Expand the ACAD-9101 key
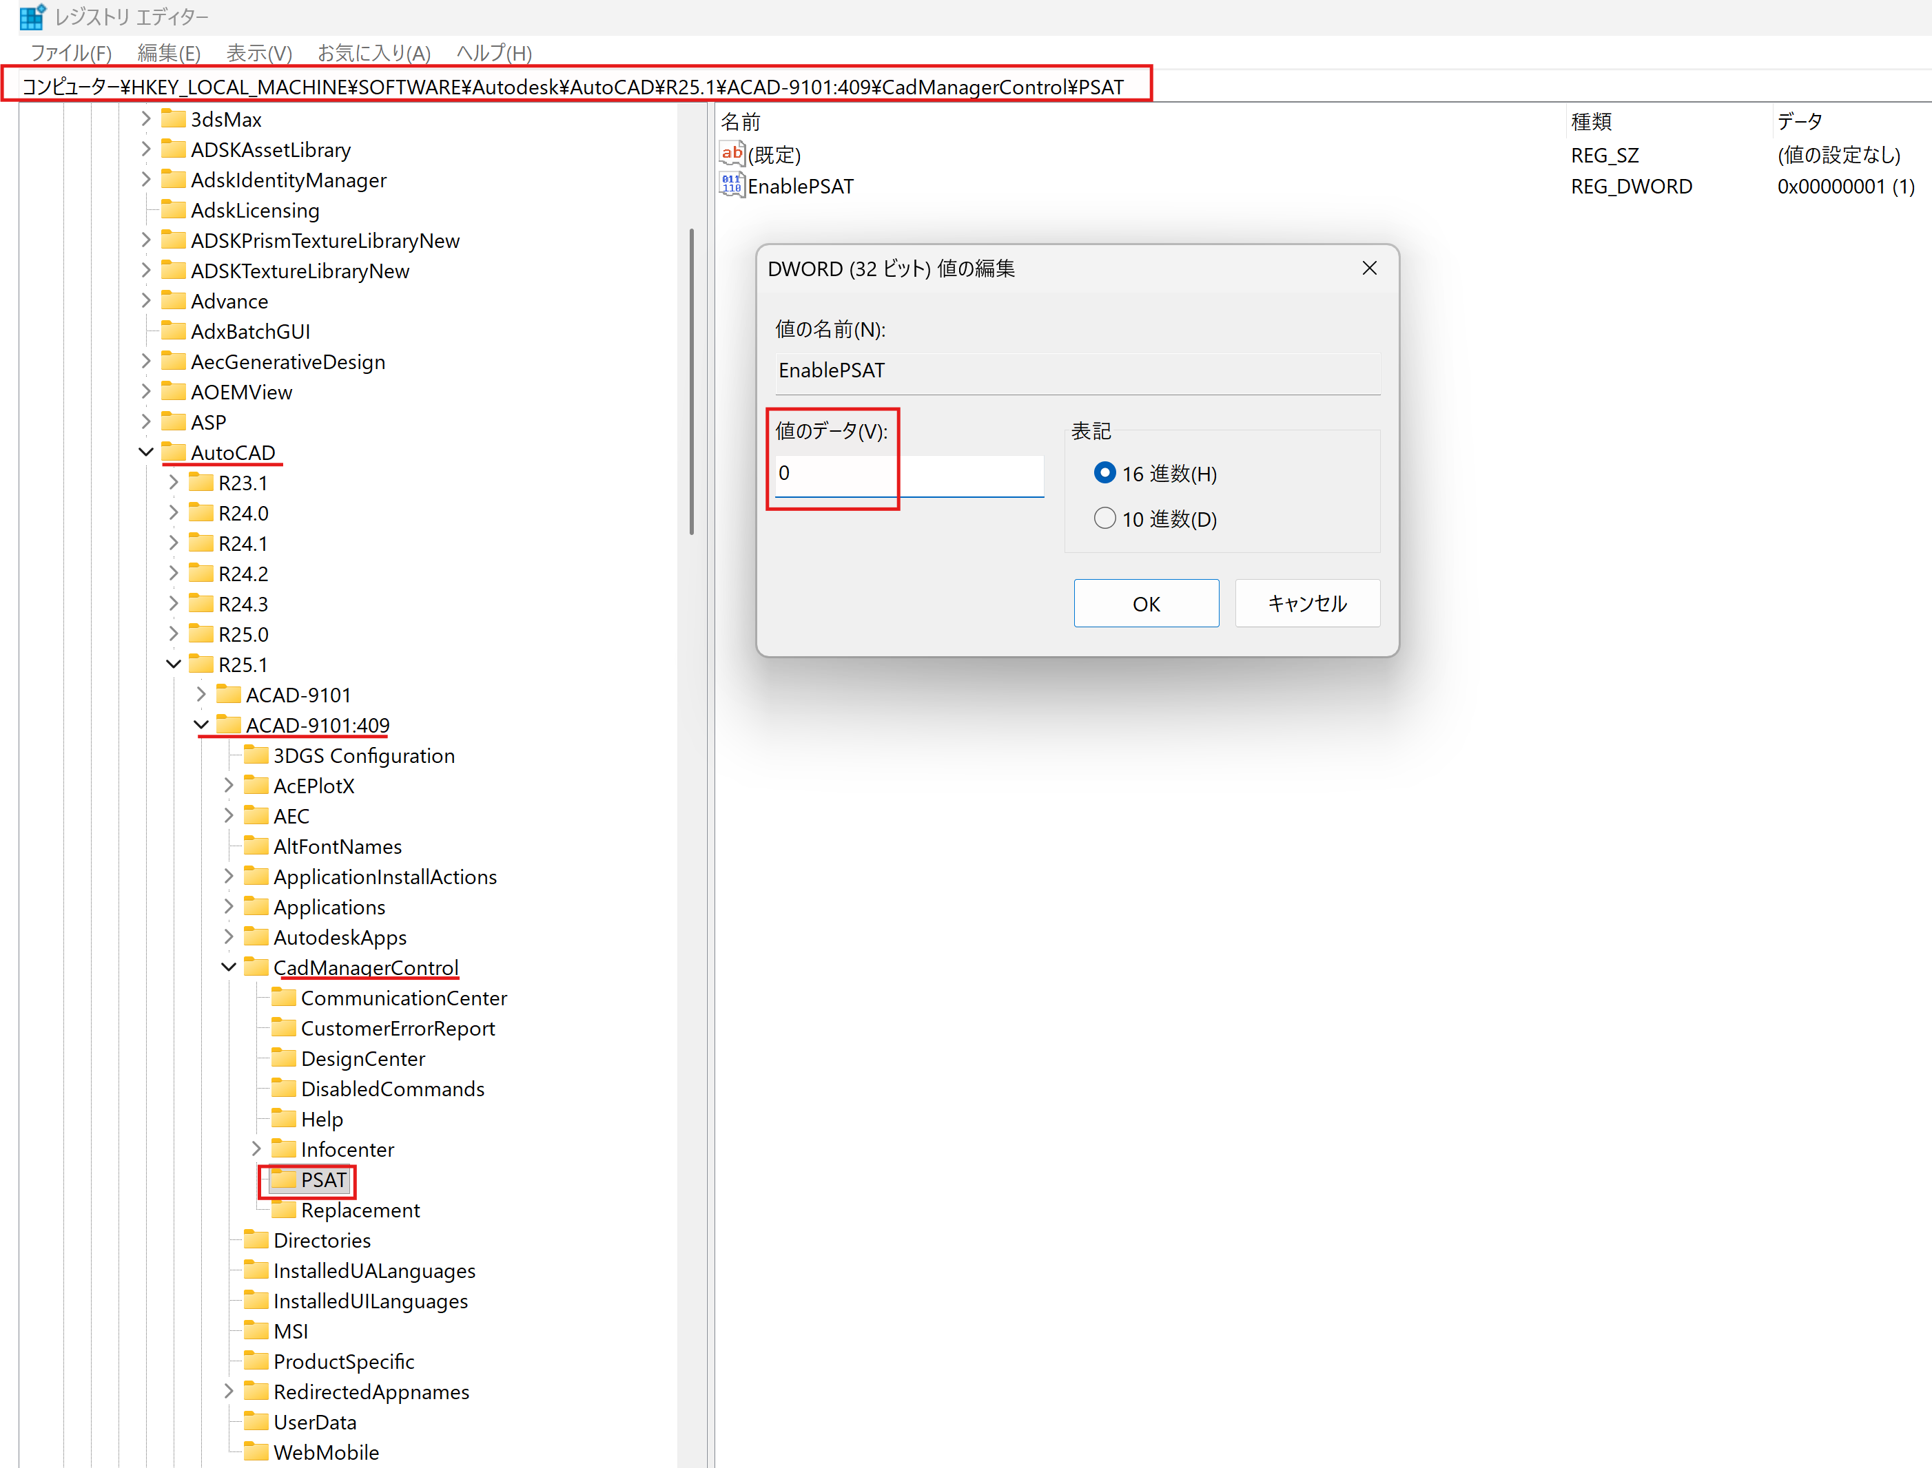The image size is (1932, 1468). click(201, 694)
